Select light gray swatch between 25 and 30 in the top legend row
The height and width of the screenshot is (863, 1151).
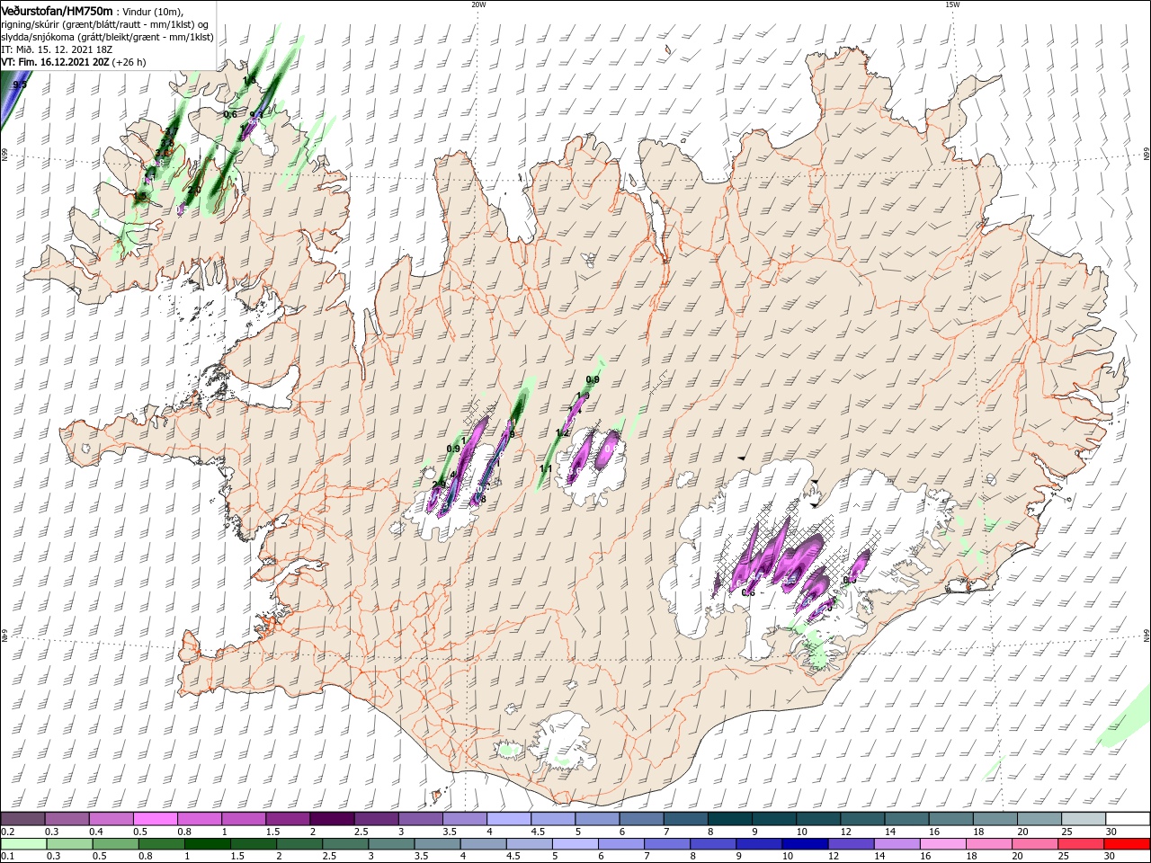click(x=1084, y=819)
